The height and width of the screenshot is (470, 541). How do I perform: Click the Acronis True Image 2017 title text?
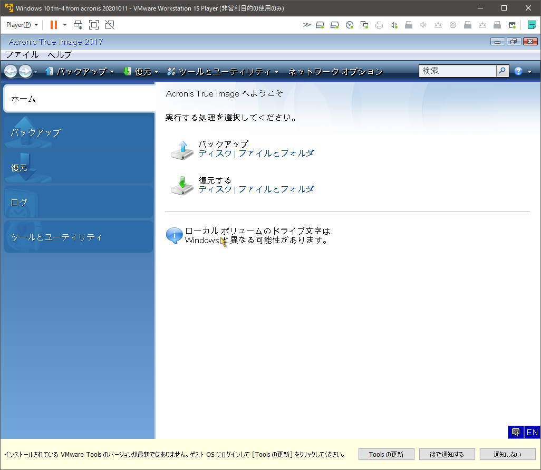click(55, 42)
